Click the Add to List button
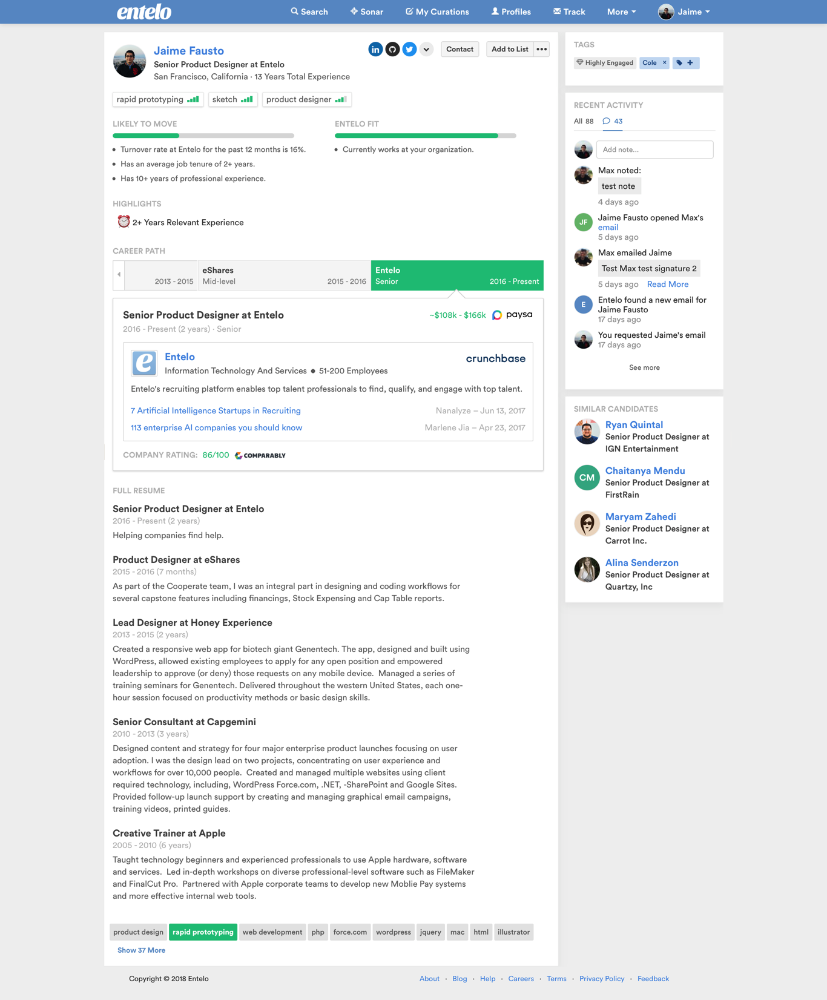 (x=510, y=50)
